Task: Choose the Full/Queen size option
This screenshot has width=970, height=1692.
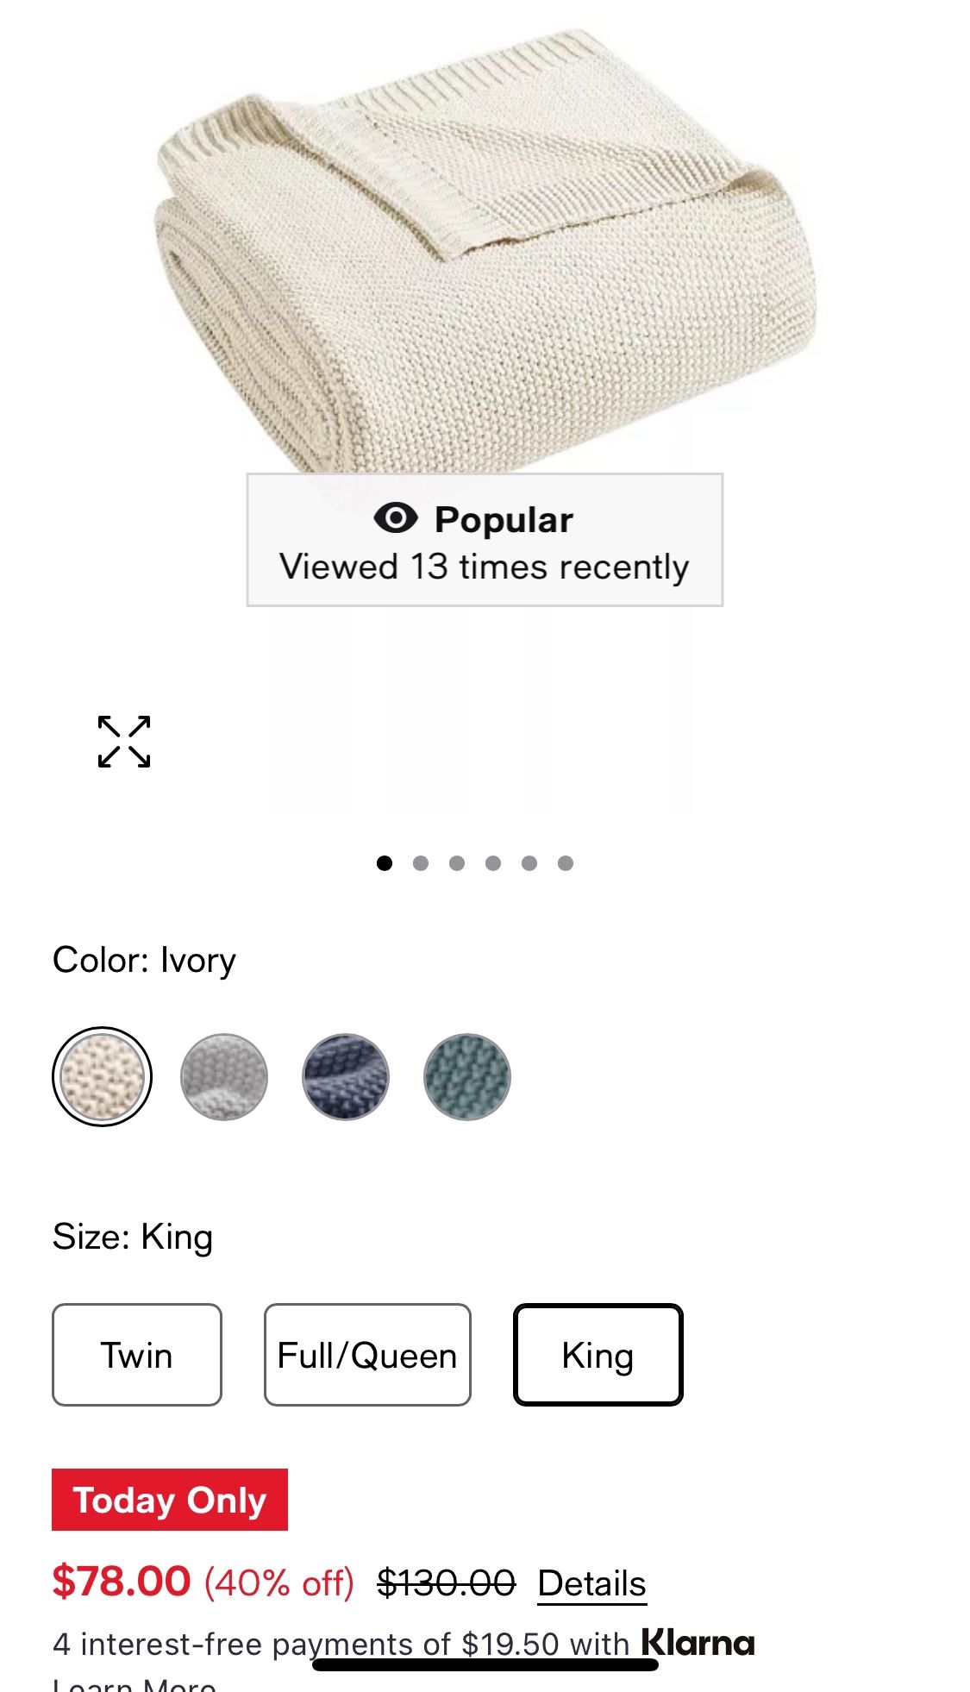Action: [x=367, y=1355]
